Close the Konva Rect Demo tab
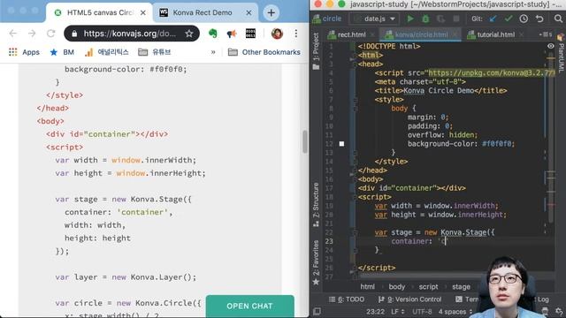Image resolution: width=566 pixels, height=318 pixels. point(249,12)
